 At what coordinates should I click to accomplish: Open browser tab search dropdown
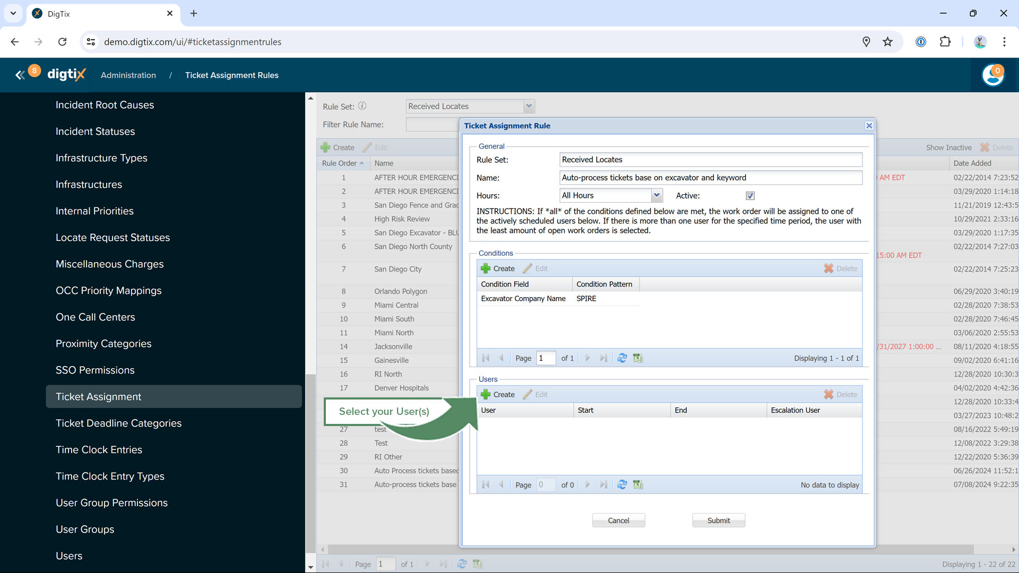pos(13,13)
